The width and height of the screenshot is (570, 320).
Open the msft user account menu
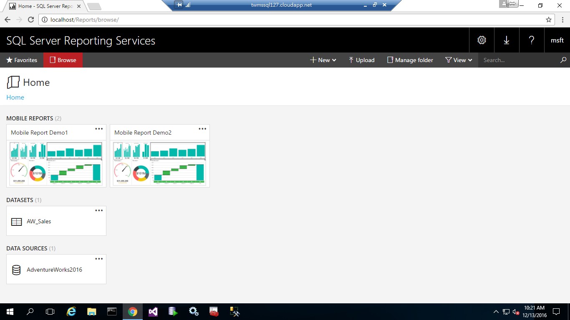coord(557,40)
